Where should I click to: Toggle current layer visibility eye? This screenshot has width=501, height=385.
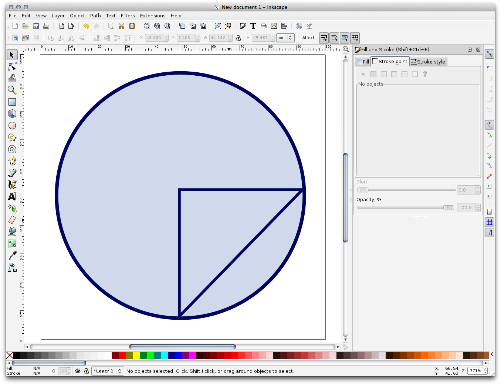(77, 371)
